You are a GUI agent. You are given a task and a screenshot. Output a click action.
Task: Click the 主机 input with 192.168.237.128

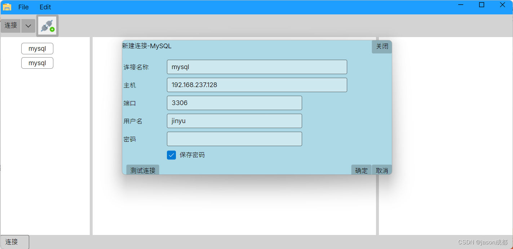coord(257,85)
